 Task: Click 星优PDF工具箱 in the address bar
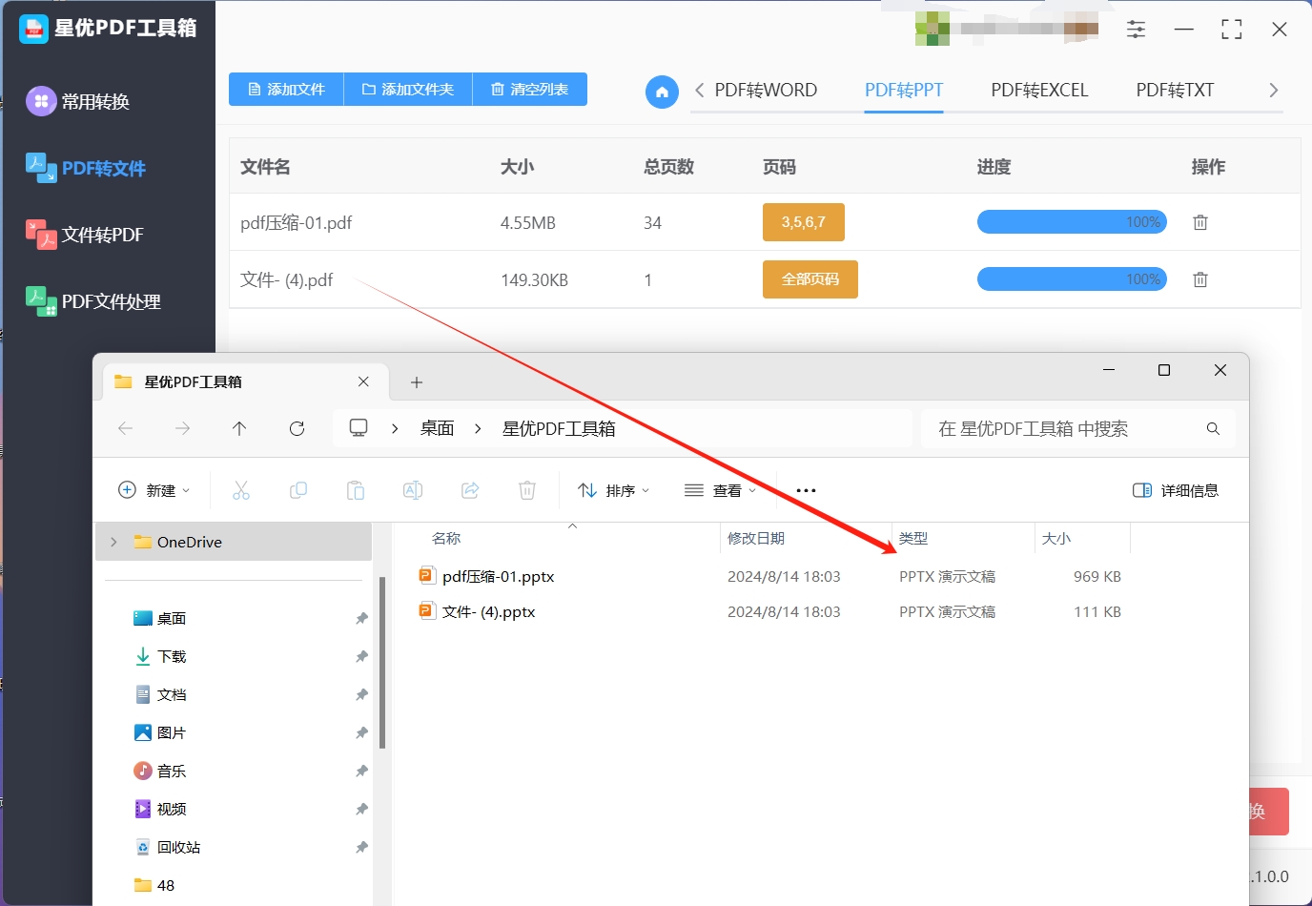[559, 428]
